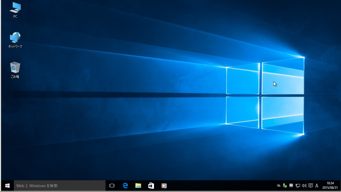Open Task View from the taskbar

click(x=112, y=186)
